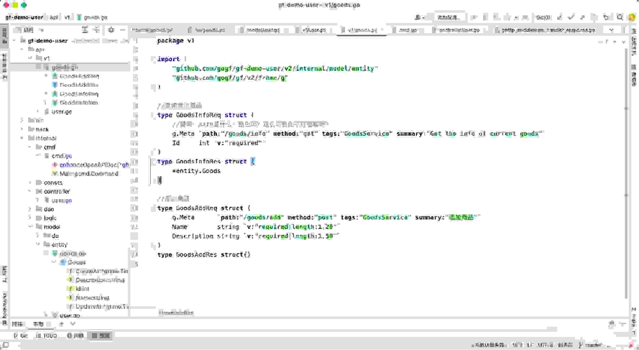Collapse the v1 folder
This screenshot has height=350, width=639.
(30, 58)
